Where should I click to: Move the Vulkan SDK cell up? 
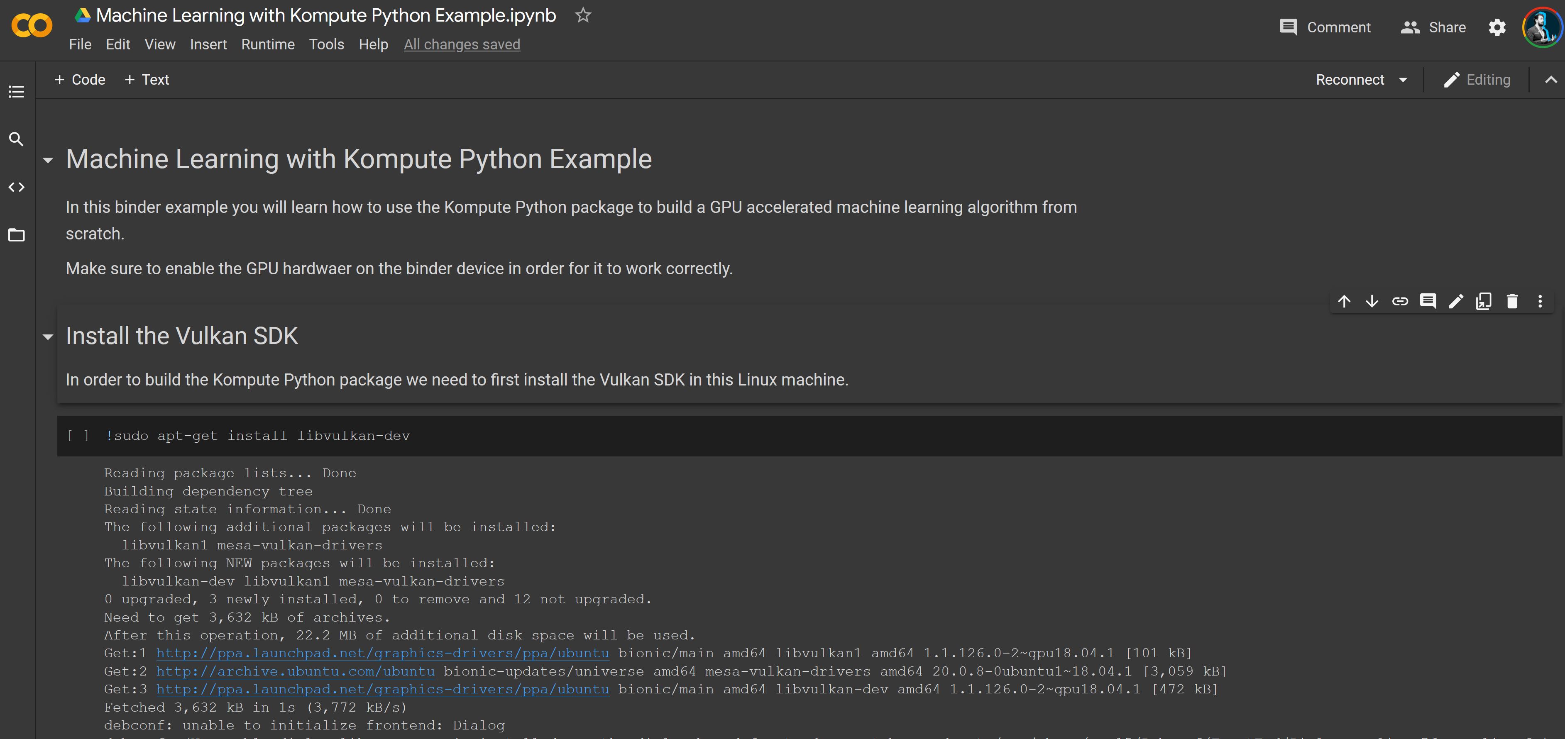1345,300
